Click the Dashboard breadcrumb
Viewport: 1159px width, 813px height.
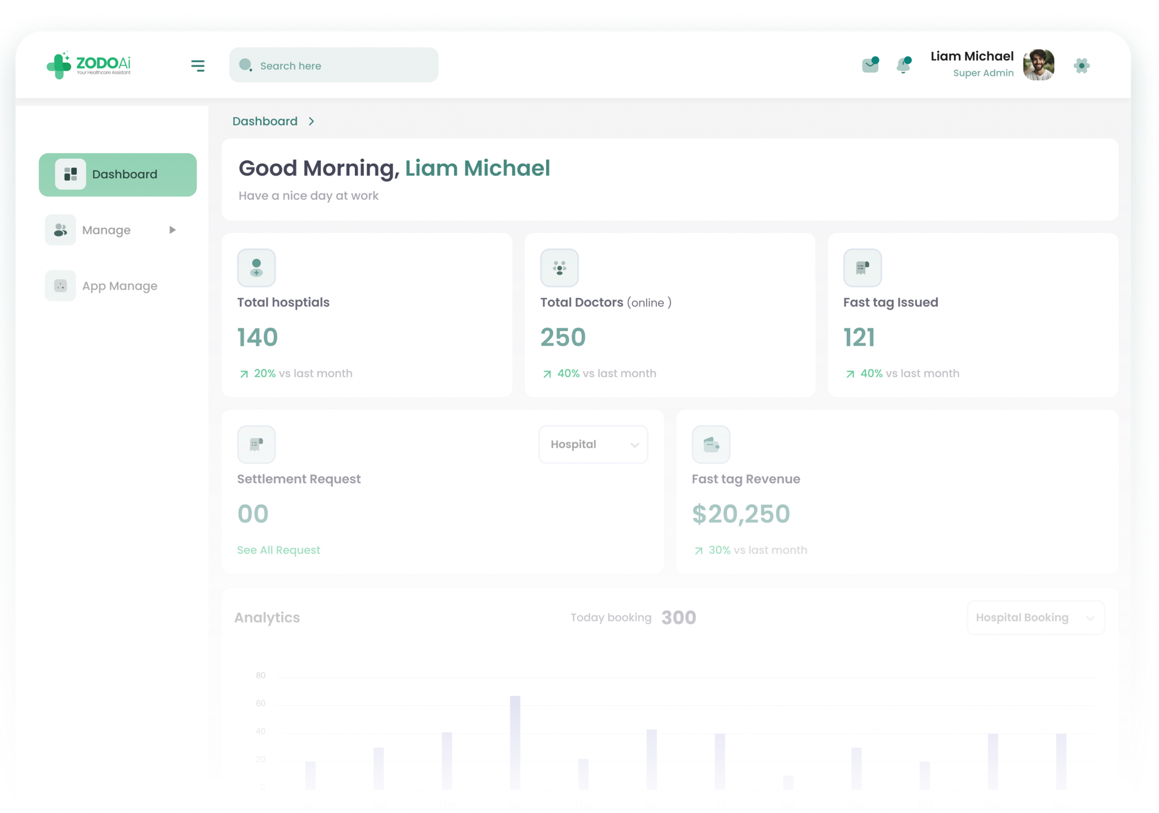pos(265,121)
